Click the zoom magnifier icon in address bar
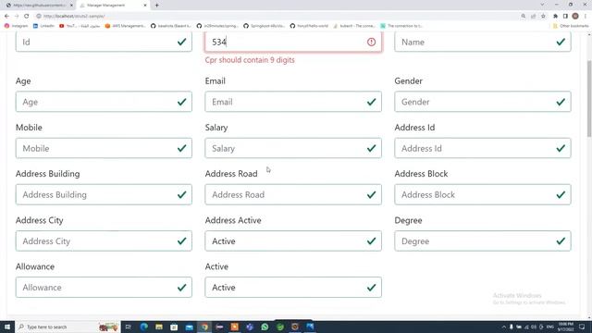This screenshot has width=592, height=333. coord(524,17)
